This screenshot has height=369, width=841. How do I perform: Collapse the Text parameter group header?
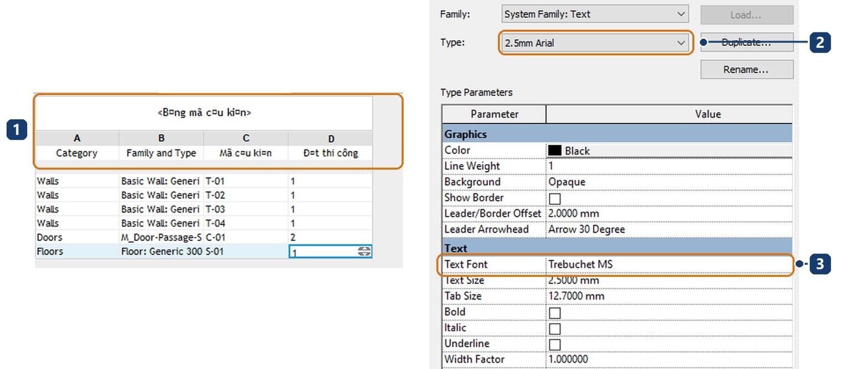[x=617, y=249]
